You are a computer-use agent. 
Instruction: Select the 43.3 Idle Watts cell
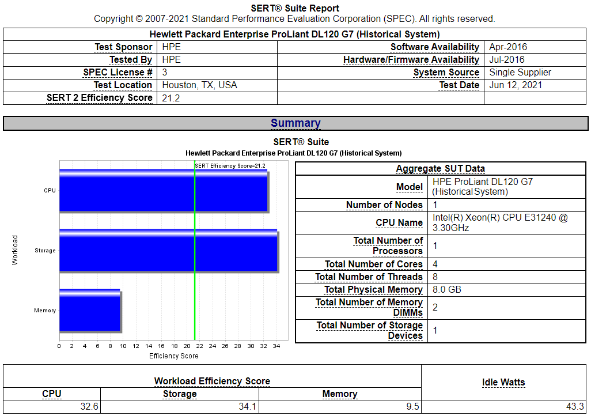[x=575, y=407]
